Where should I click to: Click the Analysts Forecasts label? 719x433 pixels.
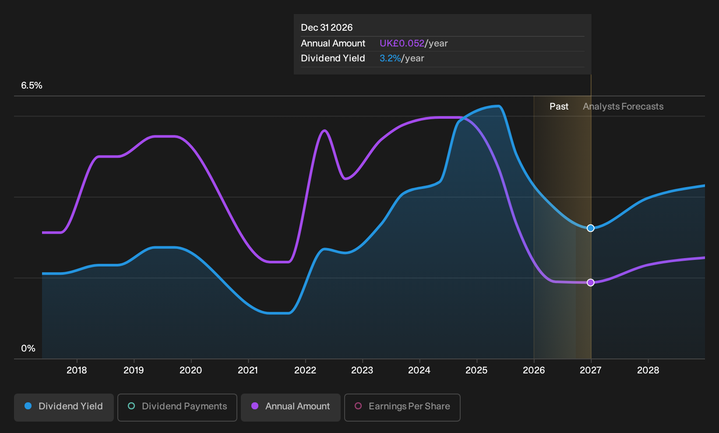coord(623,106)
